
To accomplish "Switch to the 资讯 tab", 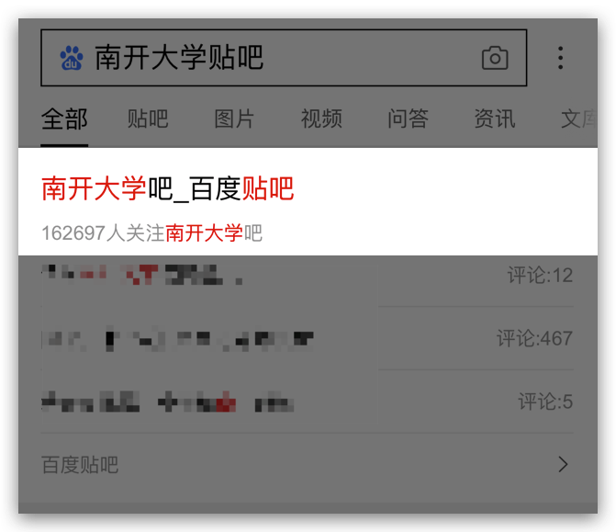I will pyautogui.click(x=495, y=119).
